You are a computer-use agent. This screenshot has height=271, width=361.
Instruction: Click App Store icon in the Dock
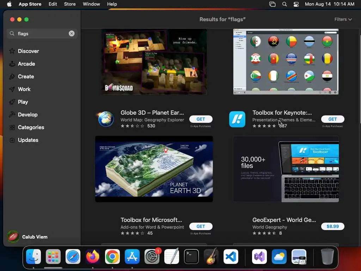132,257
